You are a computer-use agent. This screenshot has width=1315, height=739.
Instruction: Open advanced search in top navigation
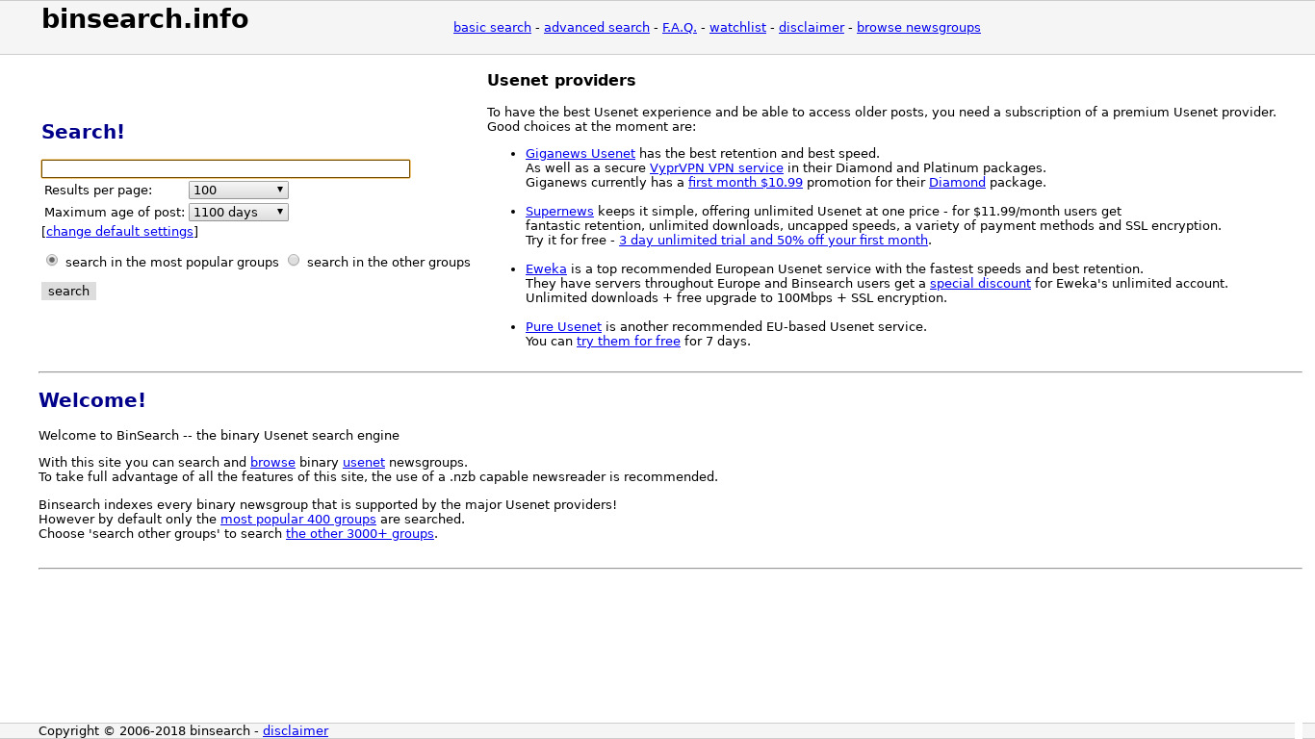597,28
